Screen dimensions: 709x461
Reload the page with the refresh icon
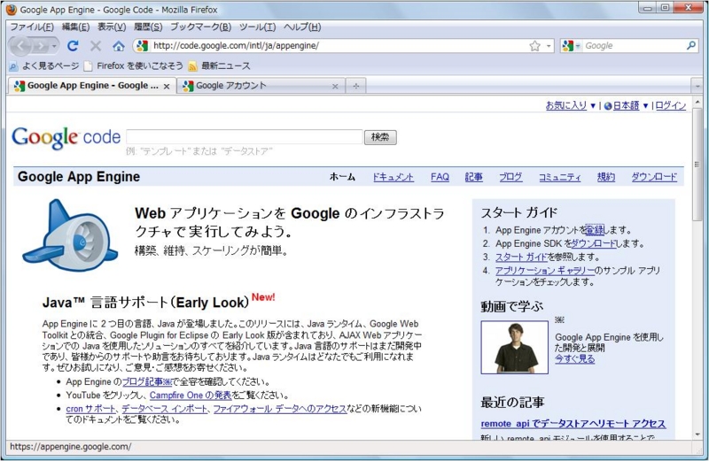pos(73,46)
